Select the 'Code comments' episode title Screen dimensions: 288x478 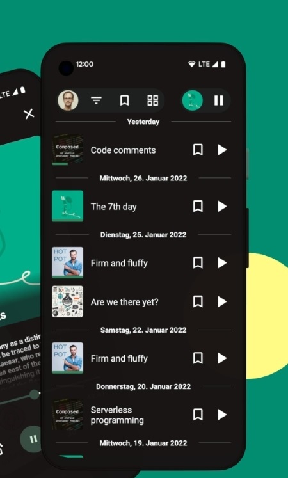(x=123, y=150)
